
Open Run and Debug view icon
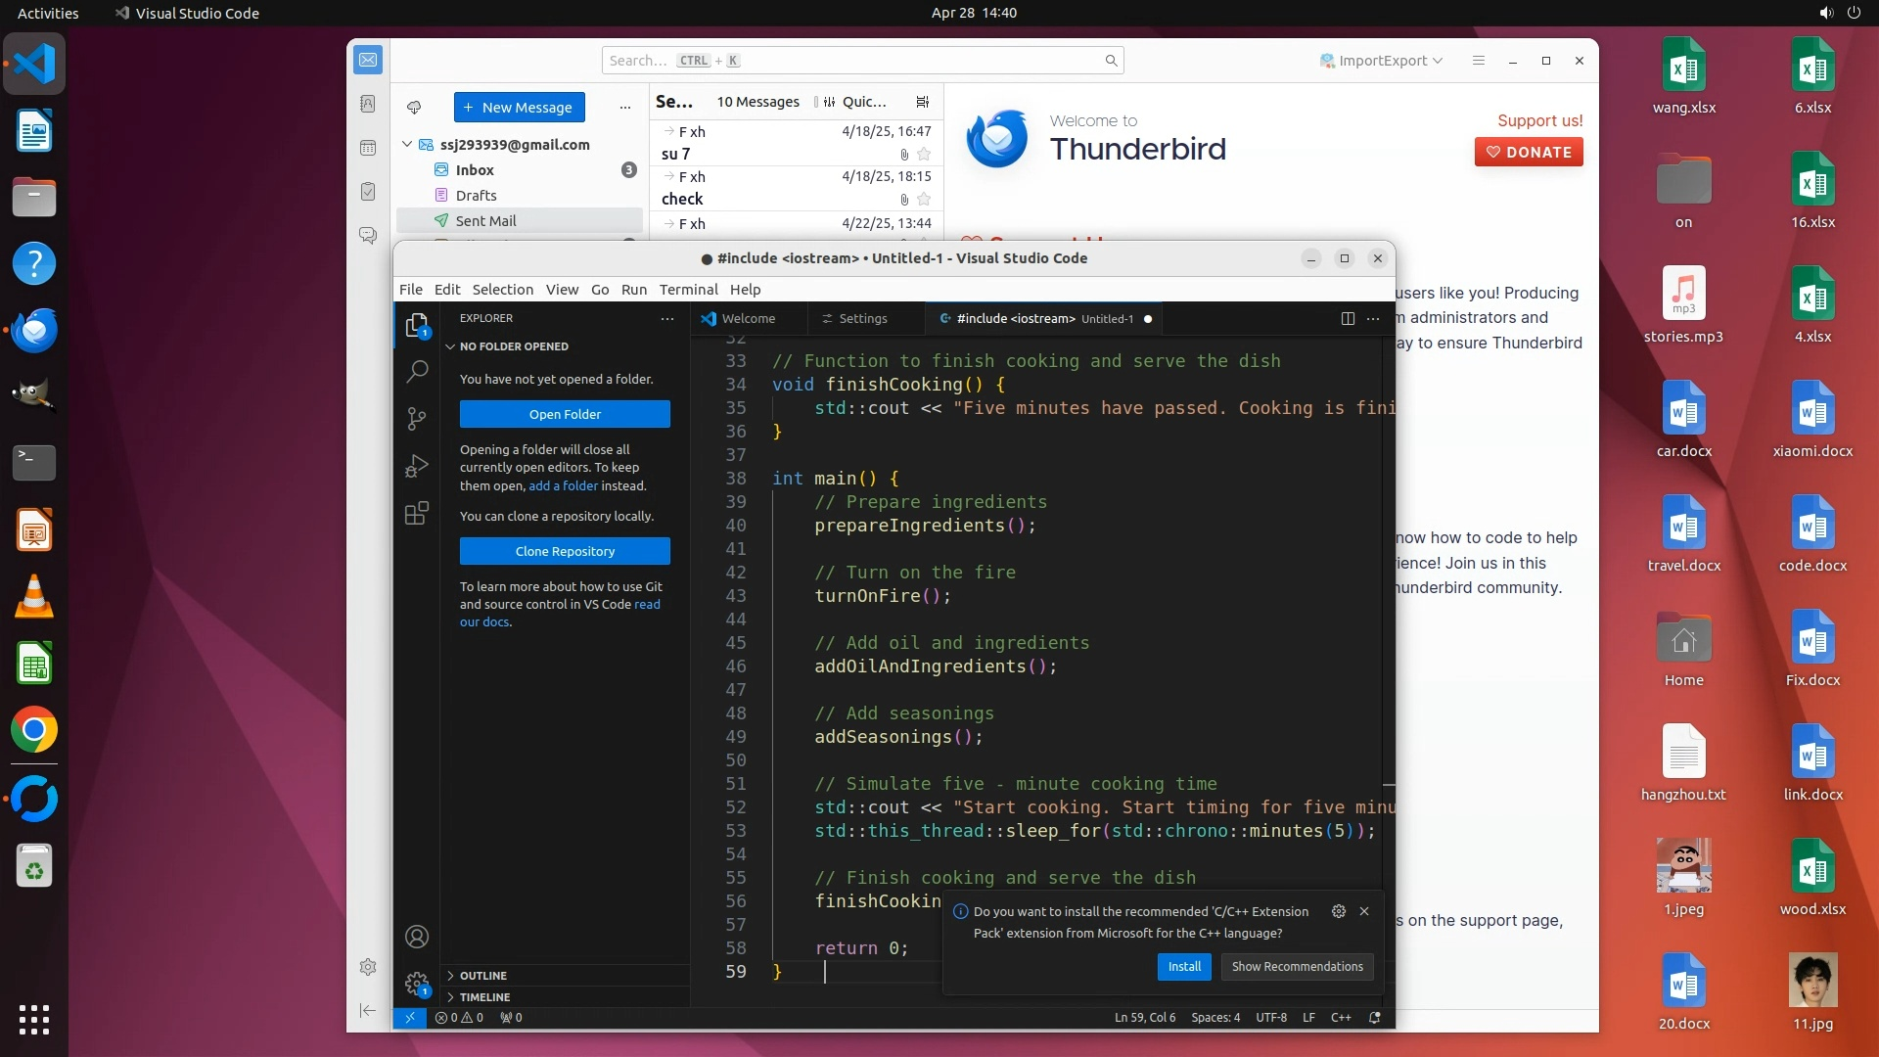pyautogui.click(x=417, y=466)
